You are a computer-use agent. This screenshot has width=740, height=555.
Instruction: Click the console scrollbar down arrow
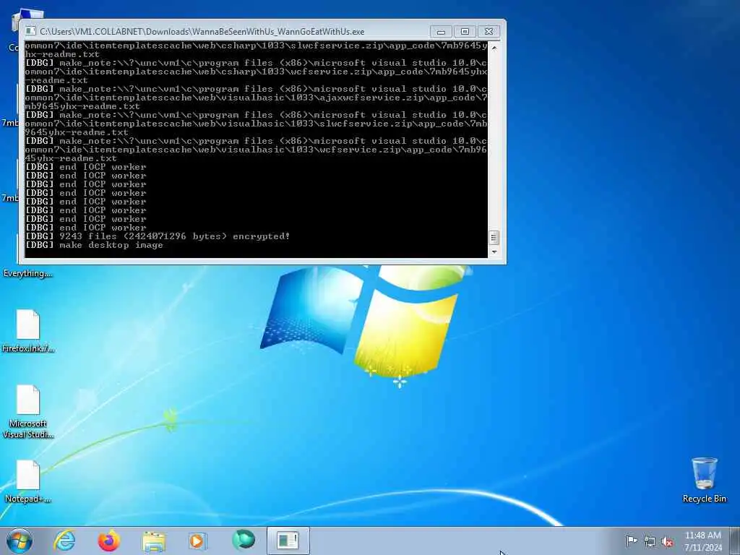point(494,251)
